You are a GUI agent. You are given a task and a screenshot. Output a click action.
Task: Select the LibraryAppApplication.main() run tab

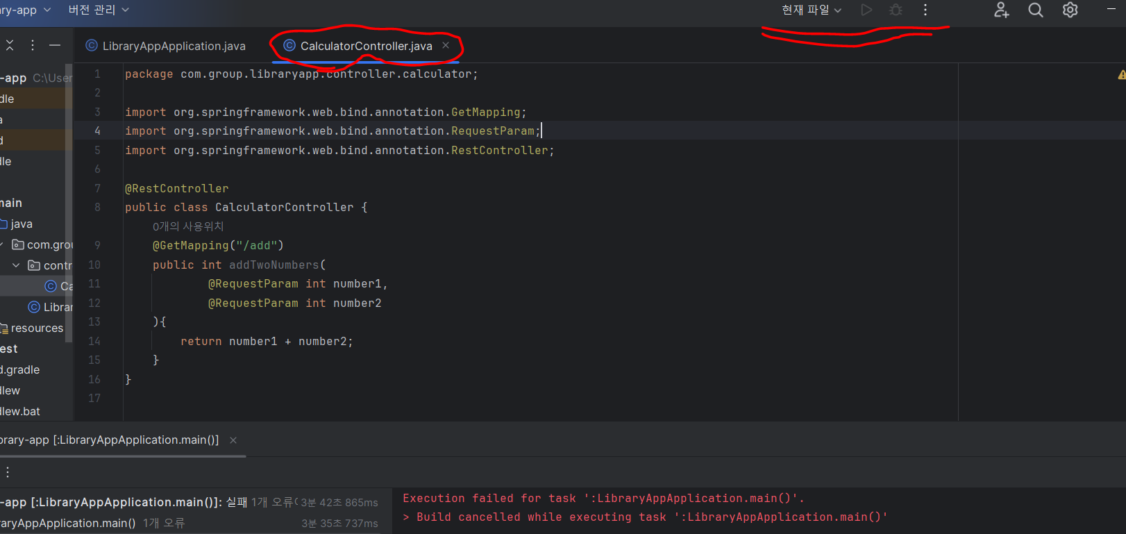[110, 440]
